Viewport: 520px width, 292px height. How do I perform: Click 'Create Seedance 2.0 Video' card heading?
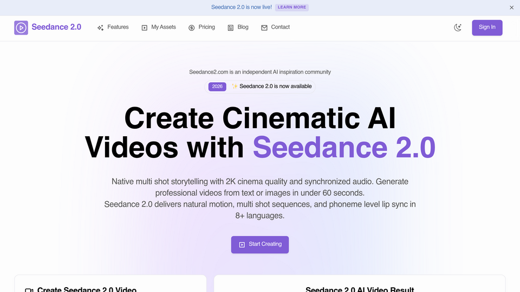point(87,289)
